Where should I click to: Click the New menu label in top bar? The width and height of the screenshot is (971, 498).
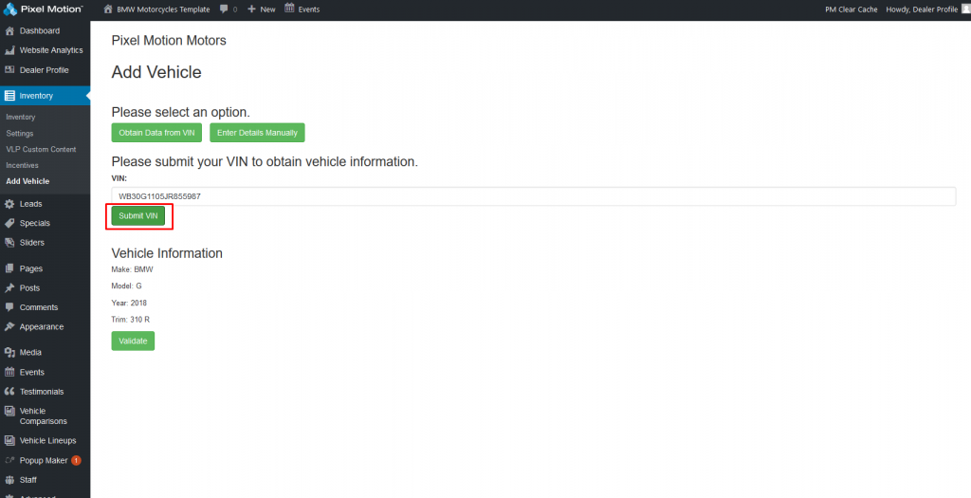tap(268, 9)
